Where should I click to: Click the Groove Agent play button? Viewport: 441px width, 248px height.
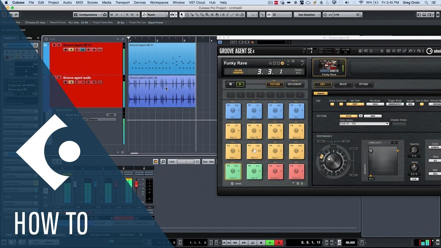[x=240, y=84]
